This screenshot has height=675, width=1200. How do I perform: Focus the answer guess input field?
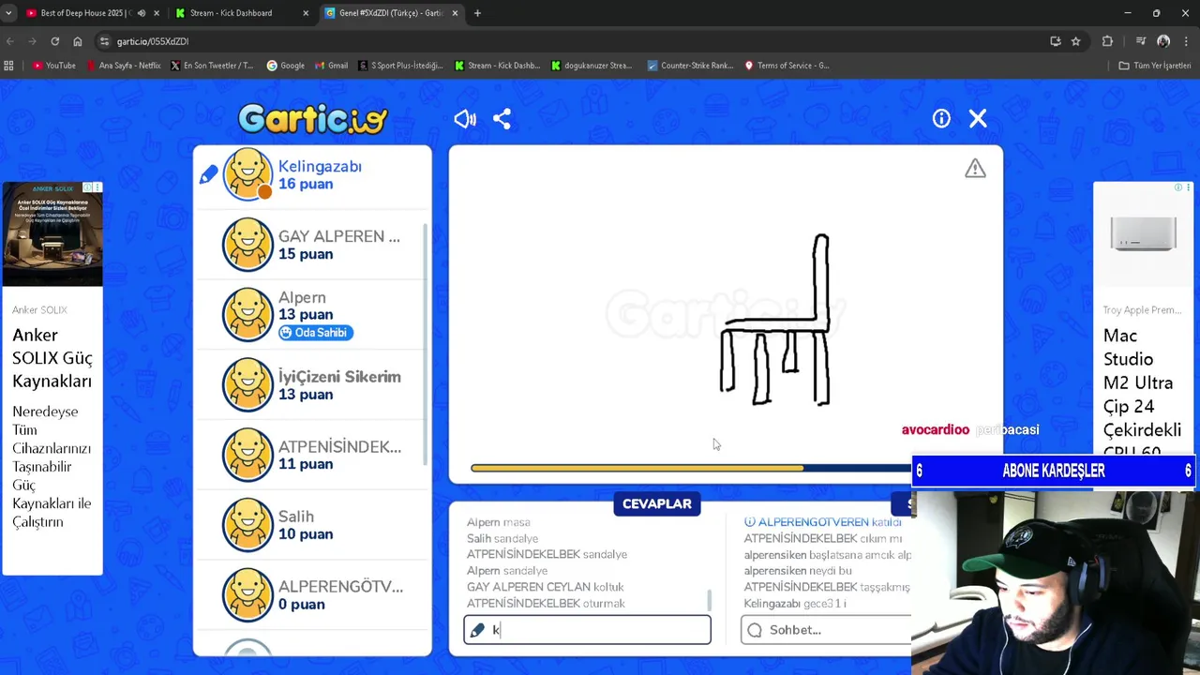click(587, 630)
